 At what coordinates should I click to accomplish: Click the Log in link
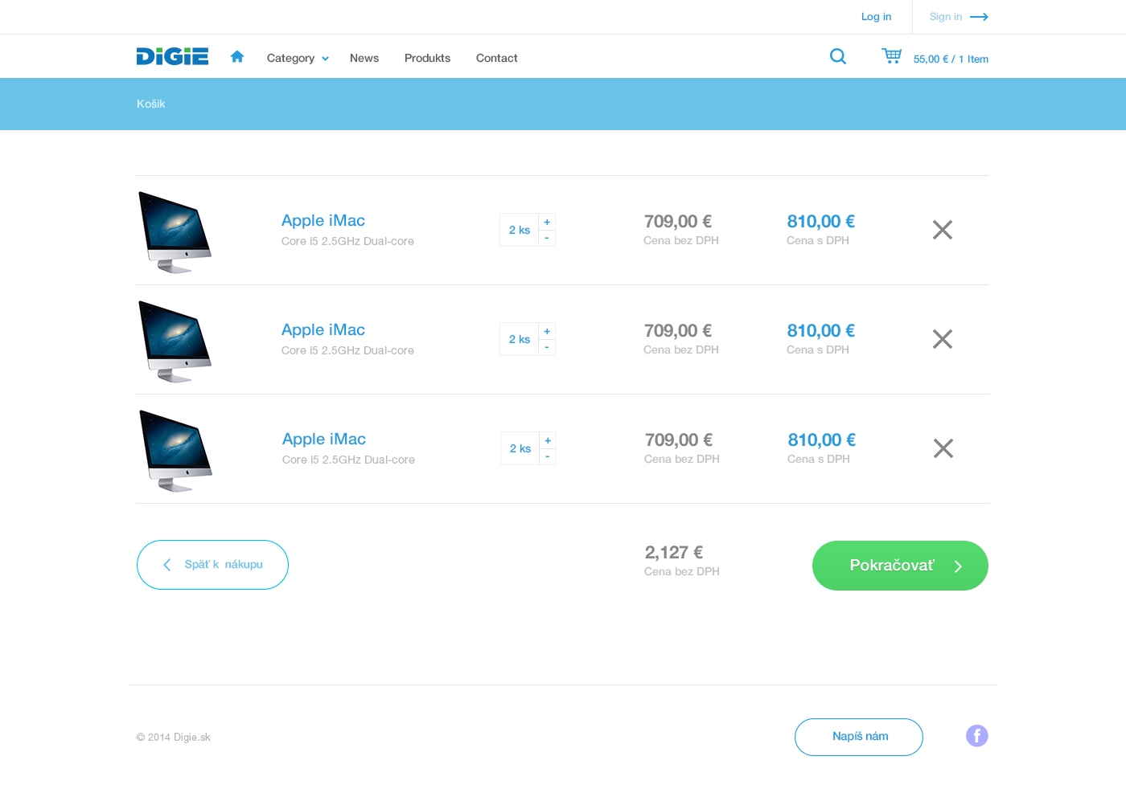[876, 17]
